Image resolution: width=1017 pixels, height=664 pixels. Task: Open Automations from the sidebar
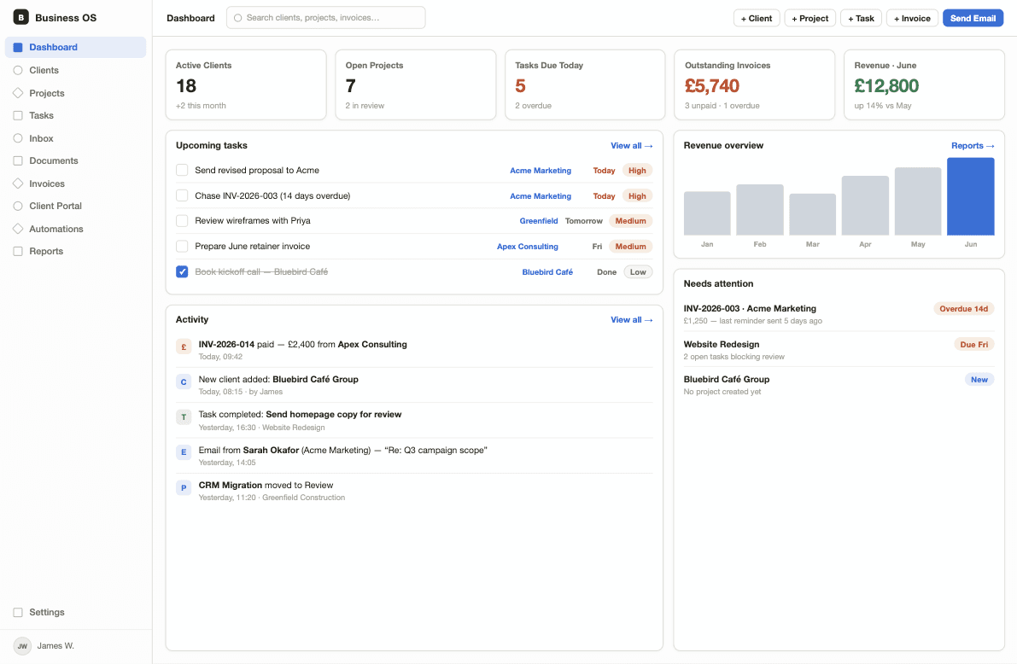pyautogui.click(x=75, y=228)
